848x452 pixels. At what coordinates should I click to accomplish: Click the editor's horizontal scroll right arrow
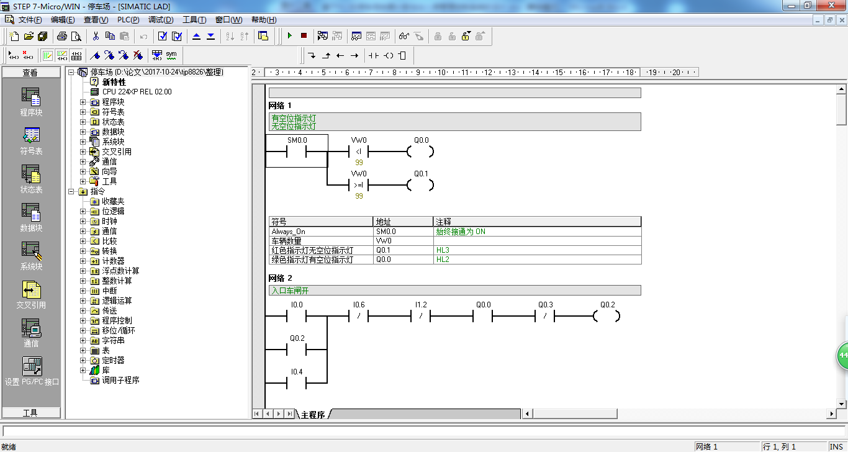click(831, 414)
